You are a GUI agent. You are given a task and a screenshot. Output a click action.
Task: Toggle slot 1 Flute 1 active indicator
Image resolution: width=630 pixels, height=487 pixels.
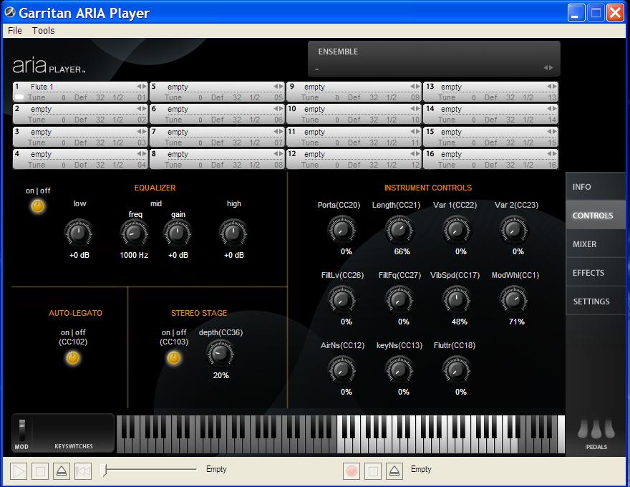[x=19, y=97]
